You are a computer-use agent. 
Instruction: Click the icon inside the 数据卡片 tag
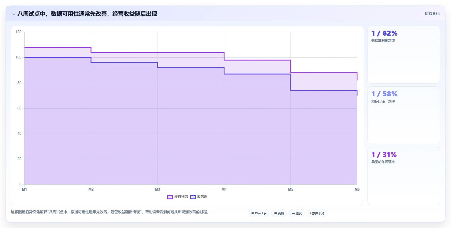(x=310, y=213)
